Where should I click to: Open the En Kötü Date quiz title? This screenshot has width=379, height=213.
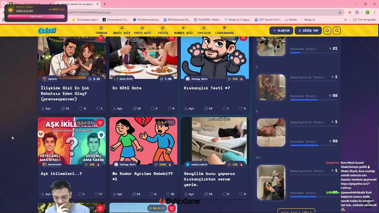point(127,88)
